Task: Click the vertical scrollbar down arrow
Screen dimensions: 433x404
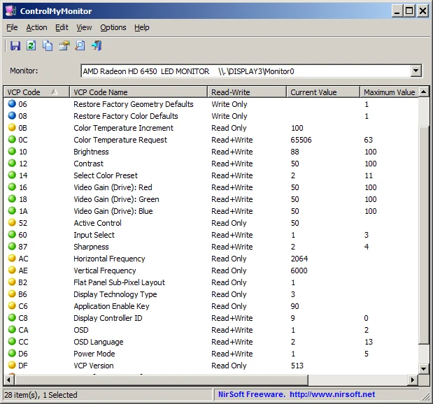Action: coord(423,368)
